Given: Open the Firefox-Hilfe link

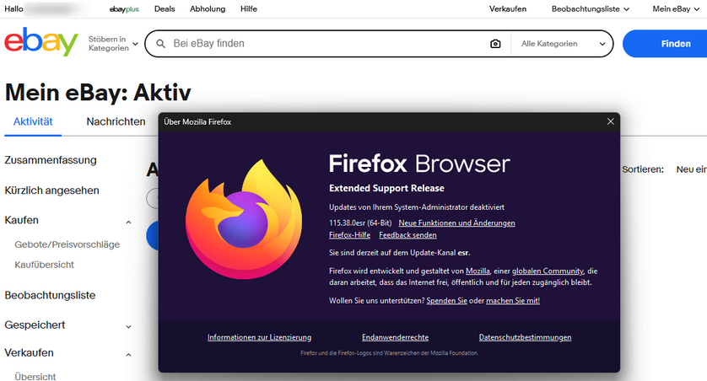Looking at the screenshot, I should point(349,235).
